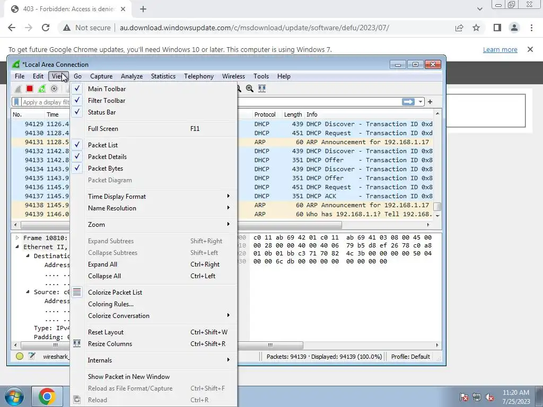The height and width of the screenshot is (407, 543).
Task: Open the Name Resolution submenu
Action: tap(154, 208)
